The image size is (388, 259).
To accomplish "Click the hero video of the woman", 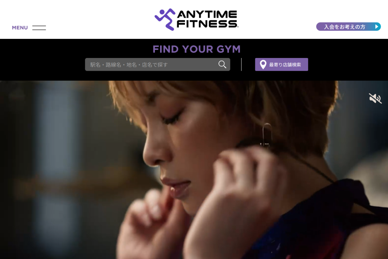I will (194, 170).
